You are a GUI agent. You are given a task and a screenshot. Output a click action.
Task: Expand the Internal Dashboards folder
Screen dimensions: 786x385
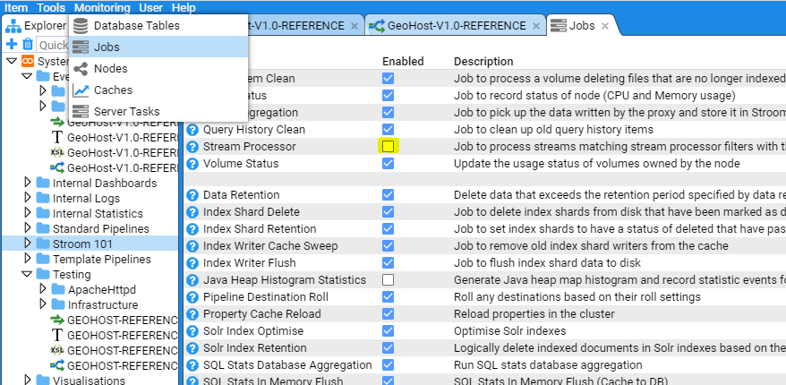pos(27,183)
